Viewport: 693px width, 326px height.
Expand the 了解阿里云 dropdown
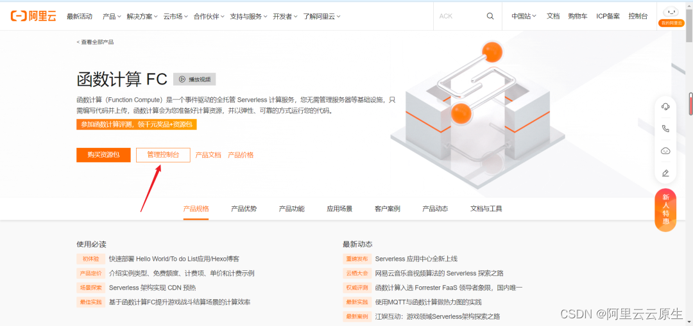321,16
